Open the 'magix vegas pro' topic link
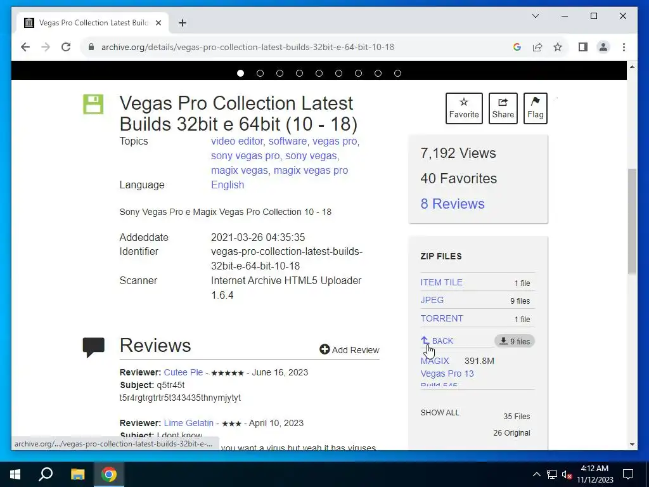This screenshot has height=487, width=649. point(311,170)
